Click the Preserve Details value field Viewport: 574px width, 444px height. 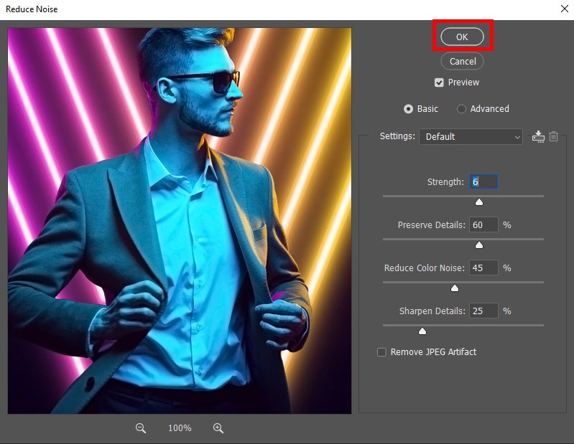(483, 225)
